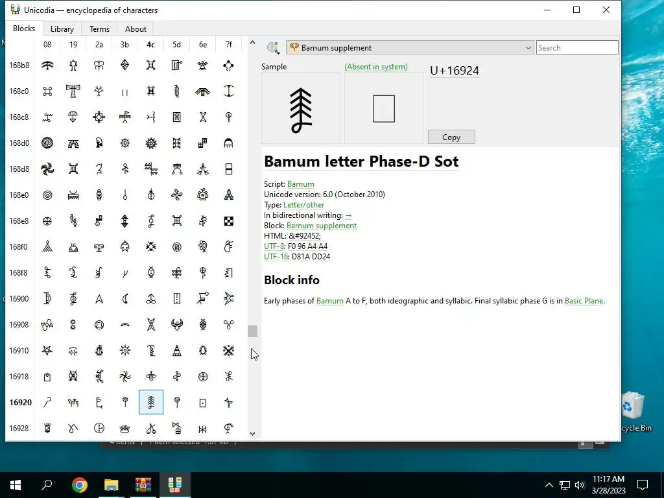Image resolution: width=664 pixels, height=498 pixels.
Task: Click the U+16924 code point label
Action: pos(455,70)
